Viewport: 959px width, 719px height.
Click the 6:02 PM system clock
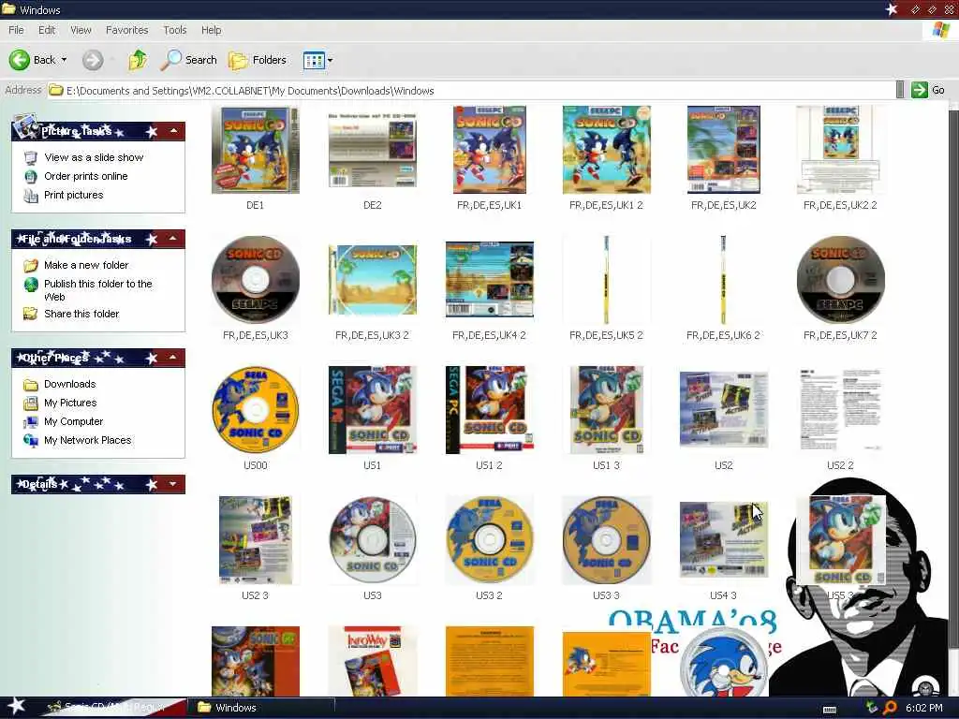[x=924, y=708]
